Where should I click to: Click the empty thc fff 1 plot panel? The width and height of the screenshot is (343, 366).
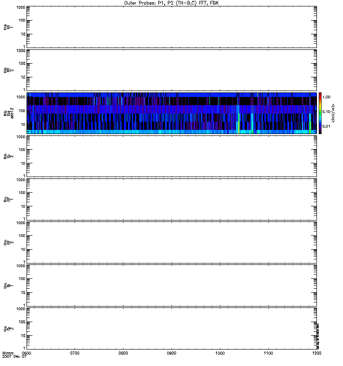click(172, 199)
